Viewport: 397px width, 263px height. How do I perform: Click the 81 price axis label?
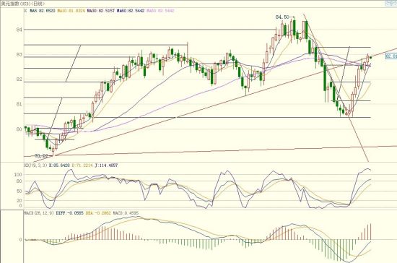pyautogui.click(x=19, y=104)
